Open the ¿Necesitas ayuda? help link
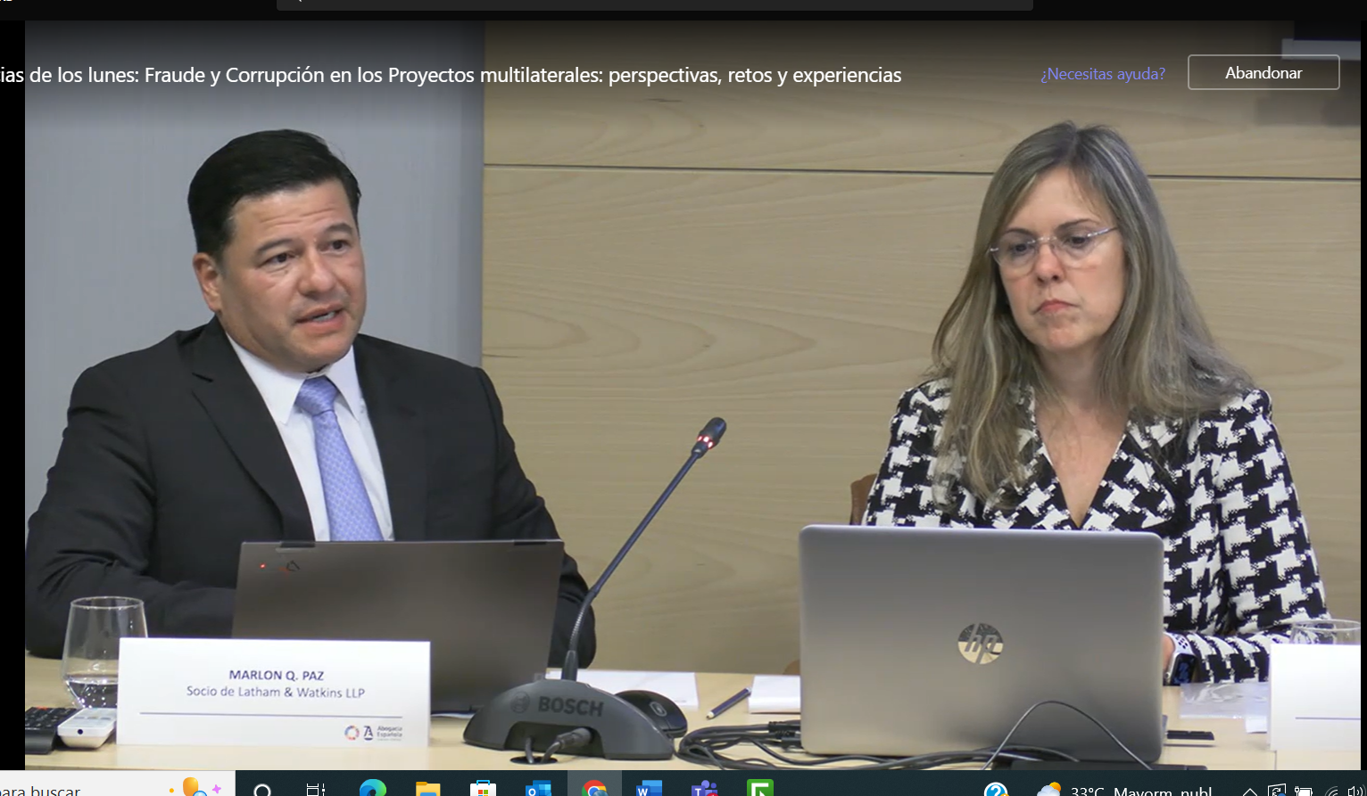Screen dimensions: 1367x796 1102,74
